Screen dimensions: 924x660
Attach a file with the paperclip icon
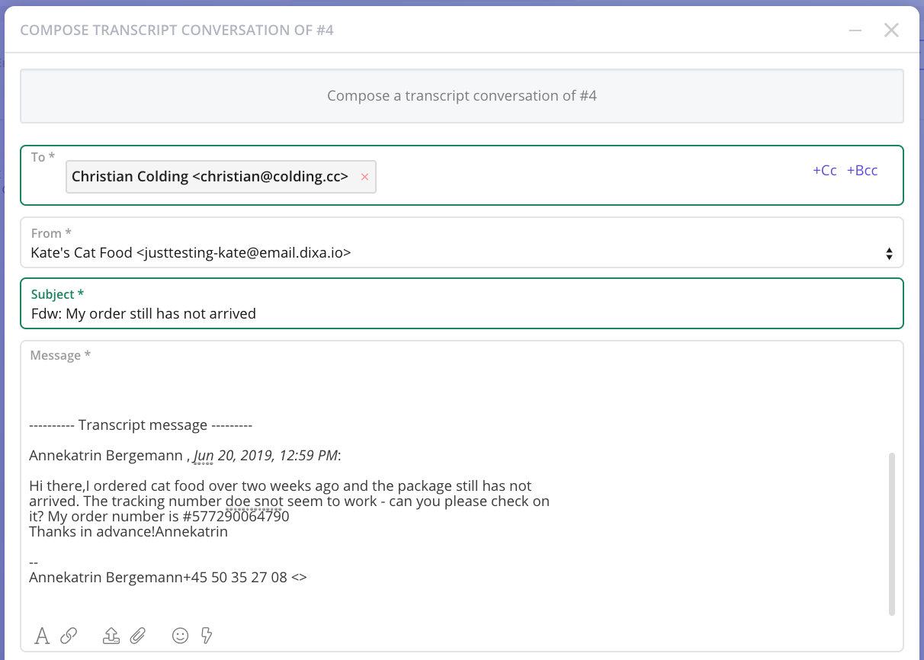pos(137,636)
